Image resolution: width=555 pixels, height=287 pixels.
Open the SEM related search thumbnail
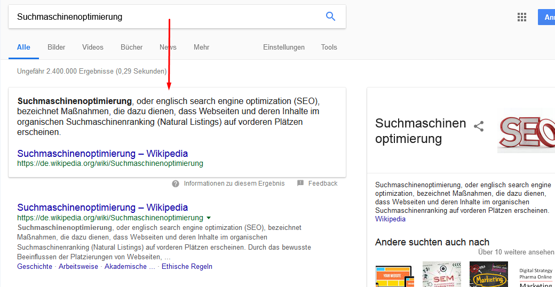pyautogui.click(x=441, y=274)
